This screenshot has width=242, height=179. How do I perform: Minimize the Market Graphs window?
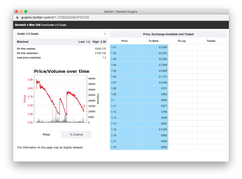tap(21, 11)
